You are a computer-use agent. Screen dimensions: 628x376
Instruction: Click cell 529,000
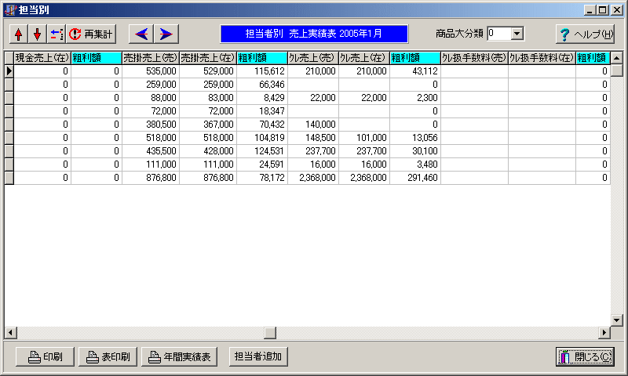[x=208, y=71]
